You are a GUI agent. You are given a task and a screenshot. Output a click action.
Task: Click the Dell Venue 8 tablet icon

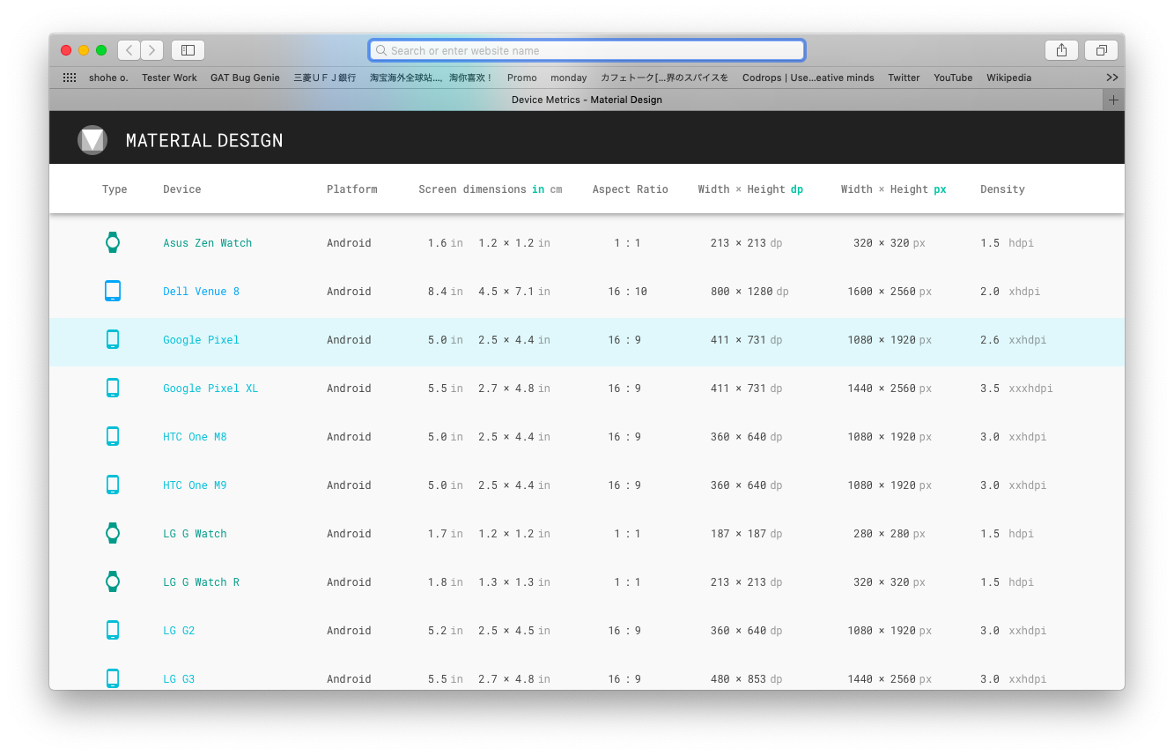click(x=113, y=291)
